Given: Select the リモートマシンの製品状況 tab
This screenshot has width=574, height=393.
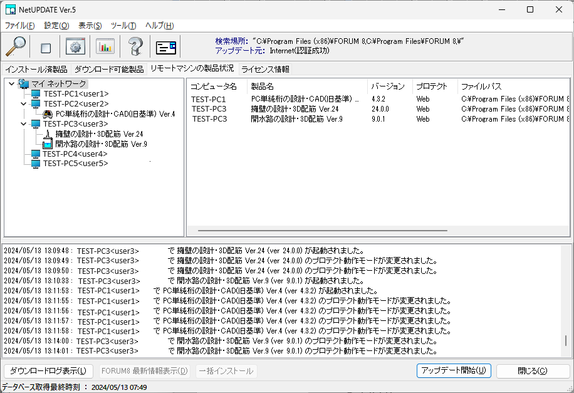Looking at the screenshot, I should click(x=192, y=68).
